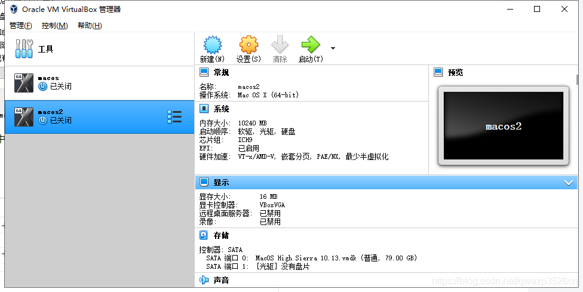Click power status icon of macos2
583x292 pixels.
point(43,120)
